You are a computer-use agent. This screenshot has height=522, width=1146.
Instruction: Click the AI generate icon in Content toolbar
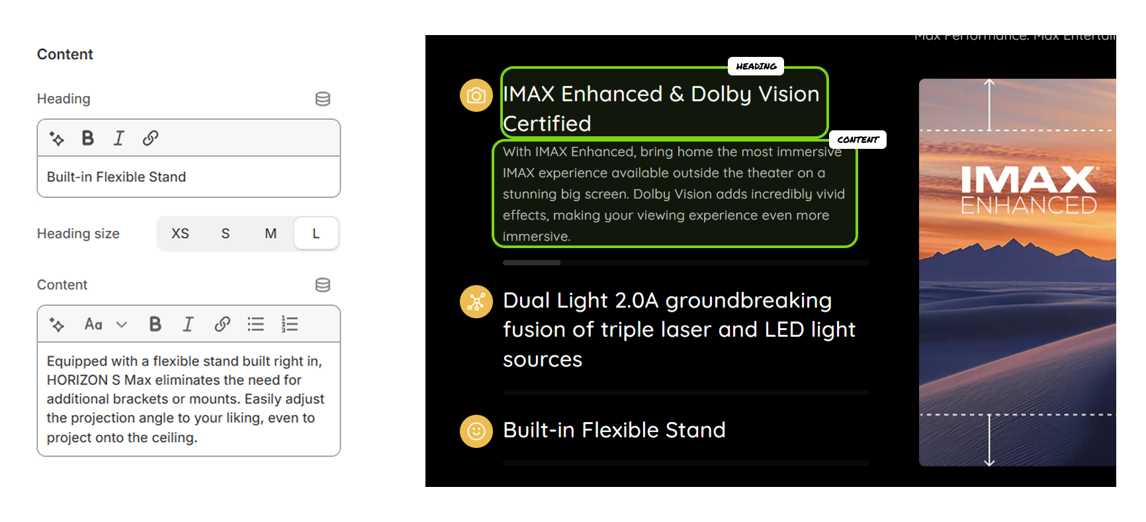57,324
